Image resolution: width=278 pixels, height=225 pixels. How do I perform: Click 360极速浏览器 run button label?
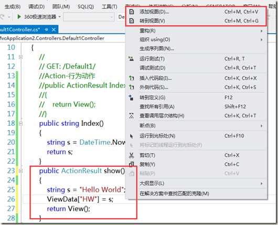40,17
